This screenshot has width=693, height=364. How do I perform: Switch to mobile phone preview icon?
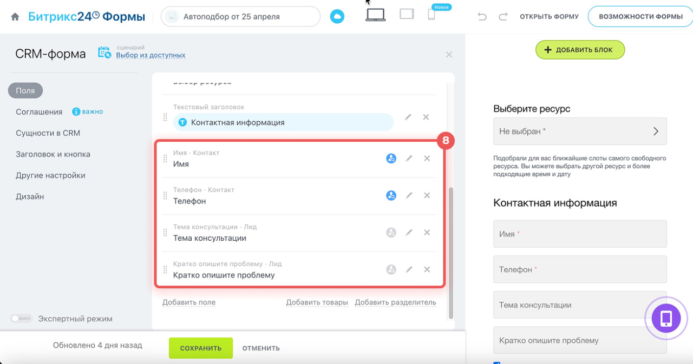pyautogui.click(x=432, y=15)
